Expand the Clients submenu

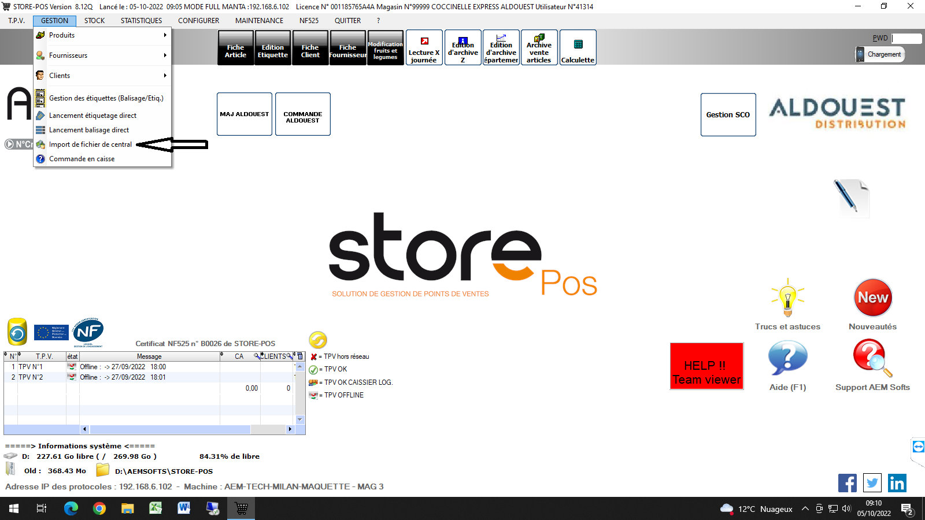pyautogui.click(x=102, y=76)
